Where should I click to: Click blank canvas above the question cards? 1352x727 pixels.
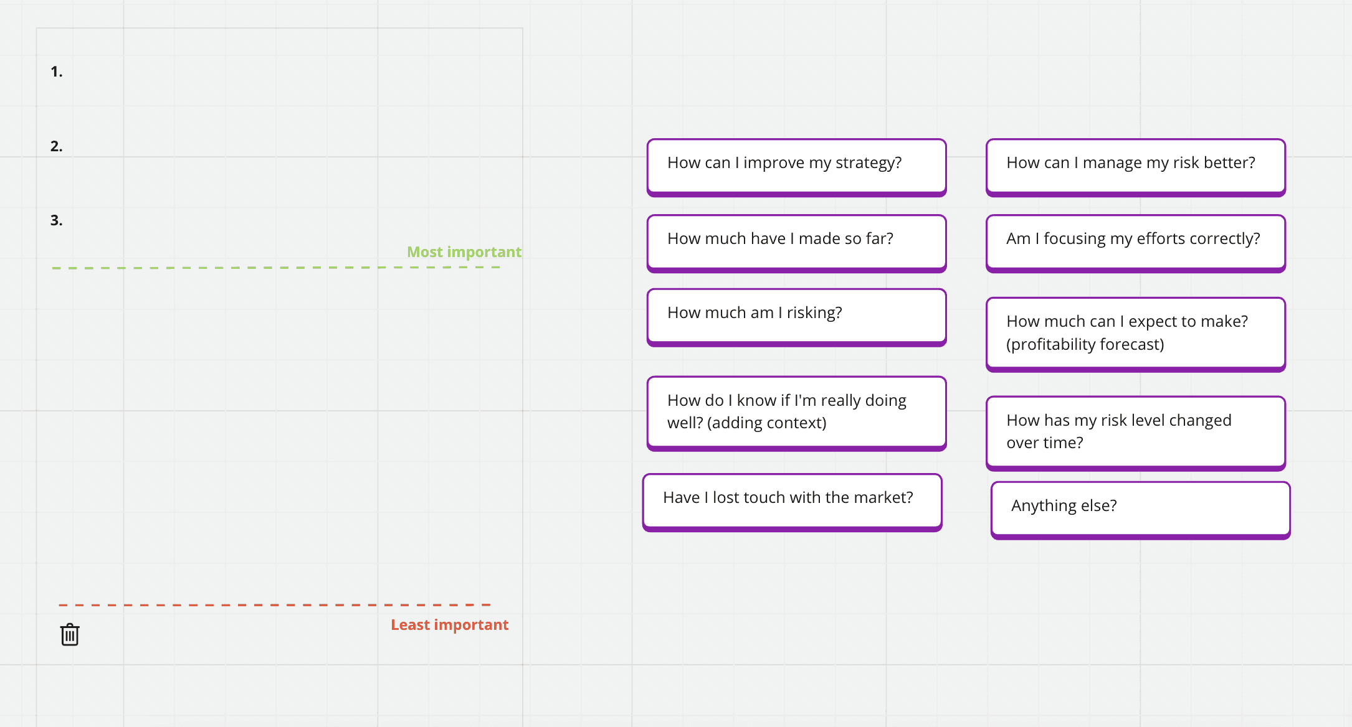966,68
